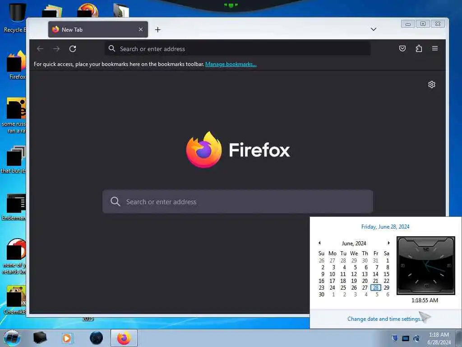Click the Firefox forward arrow button
Viewport: 462px width, 347px height.
point(56,49)
